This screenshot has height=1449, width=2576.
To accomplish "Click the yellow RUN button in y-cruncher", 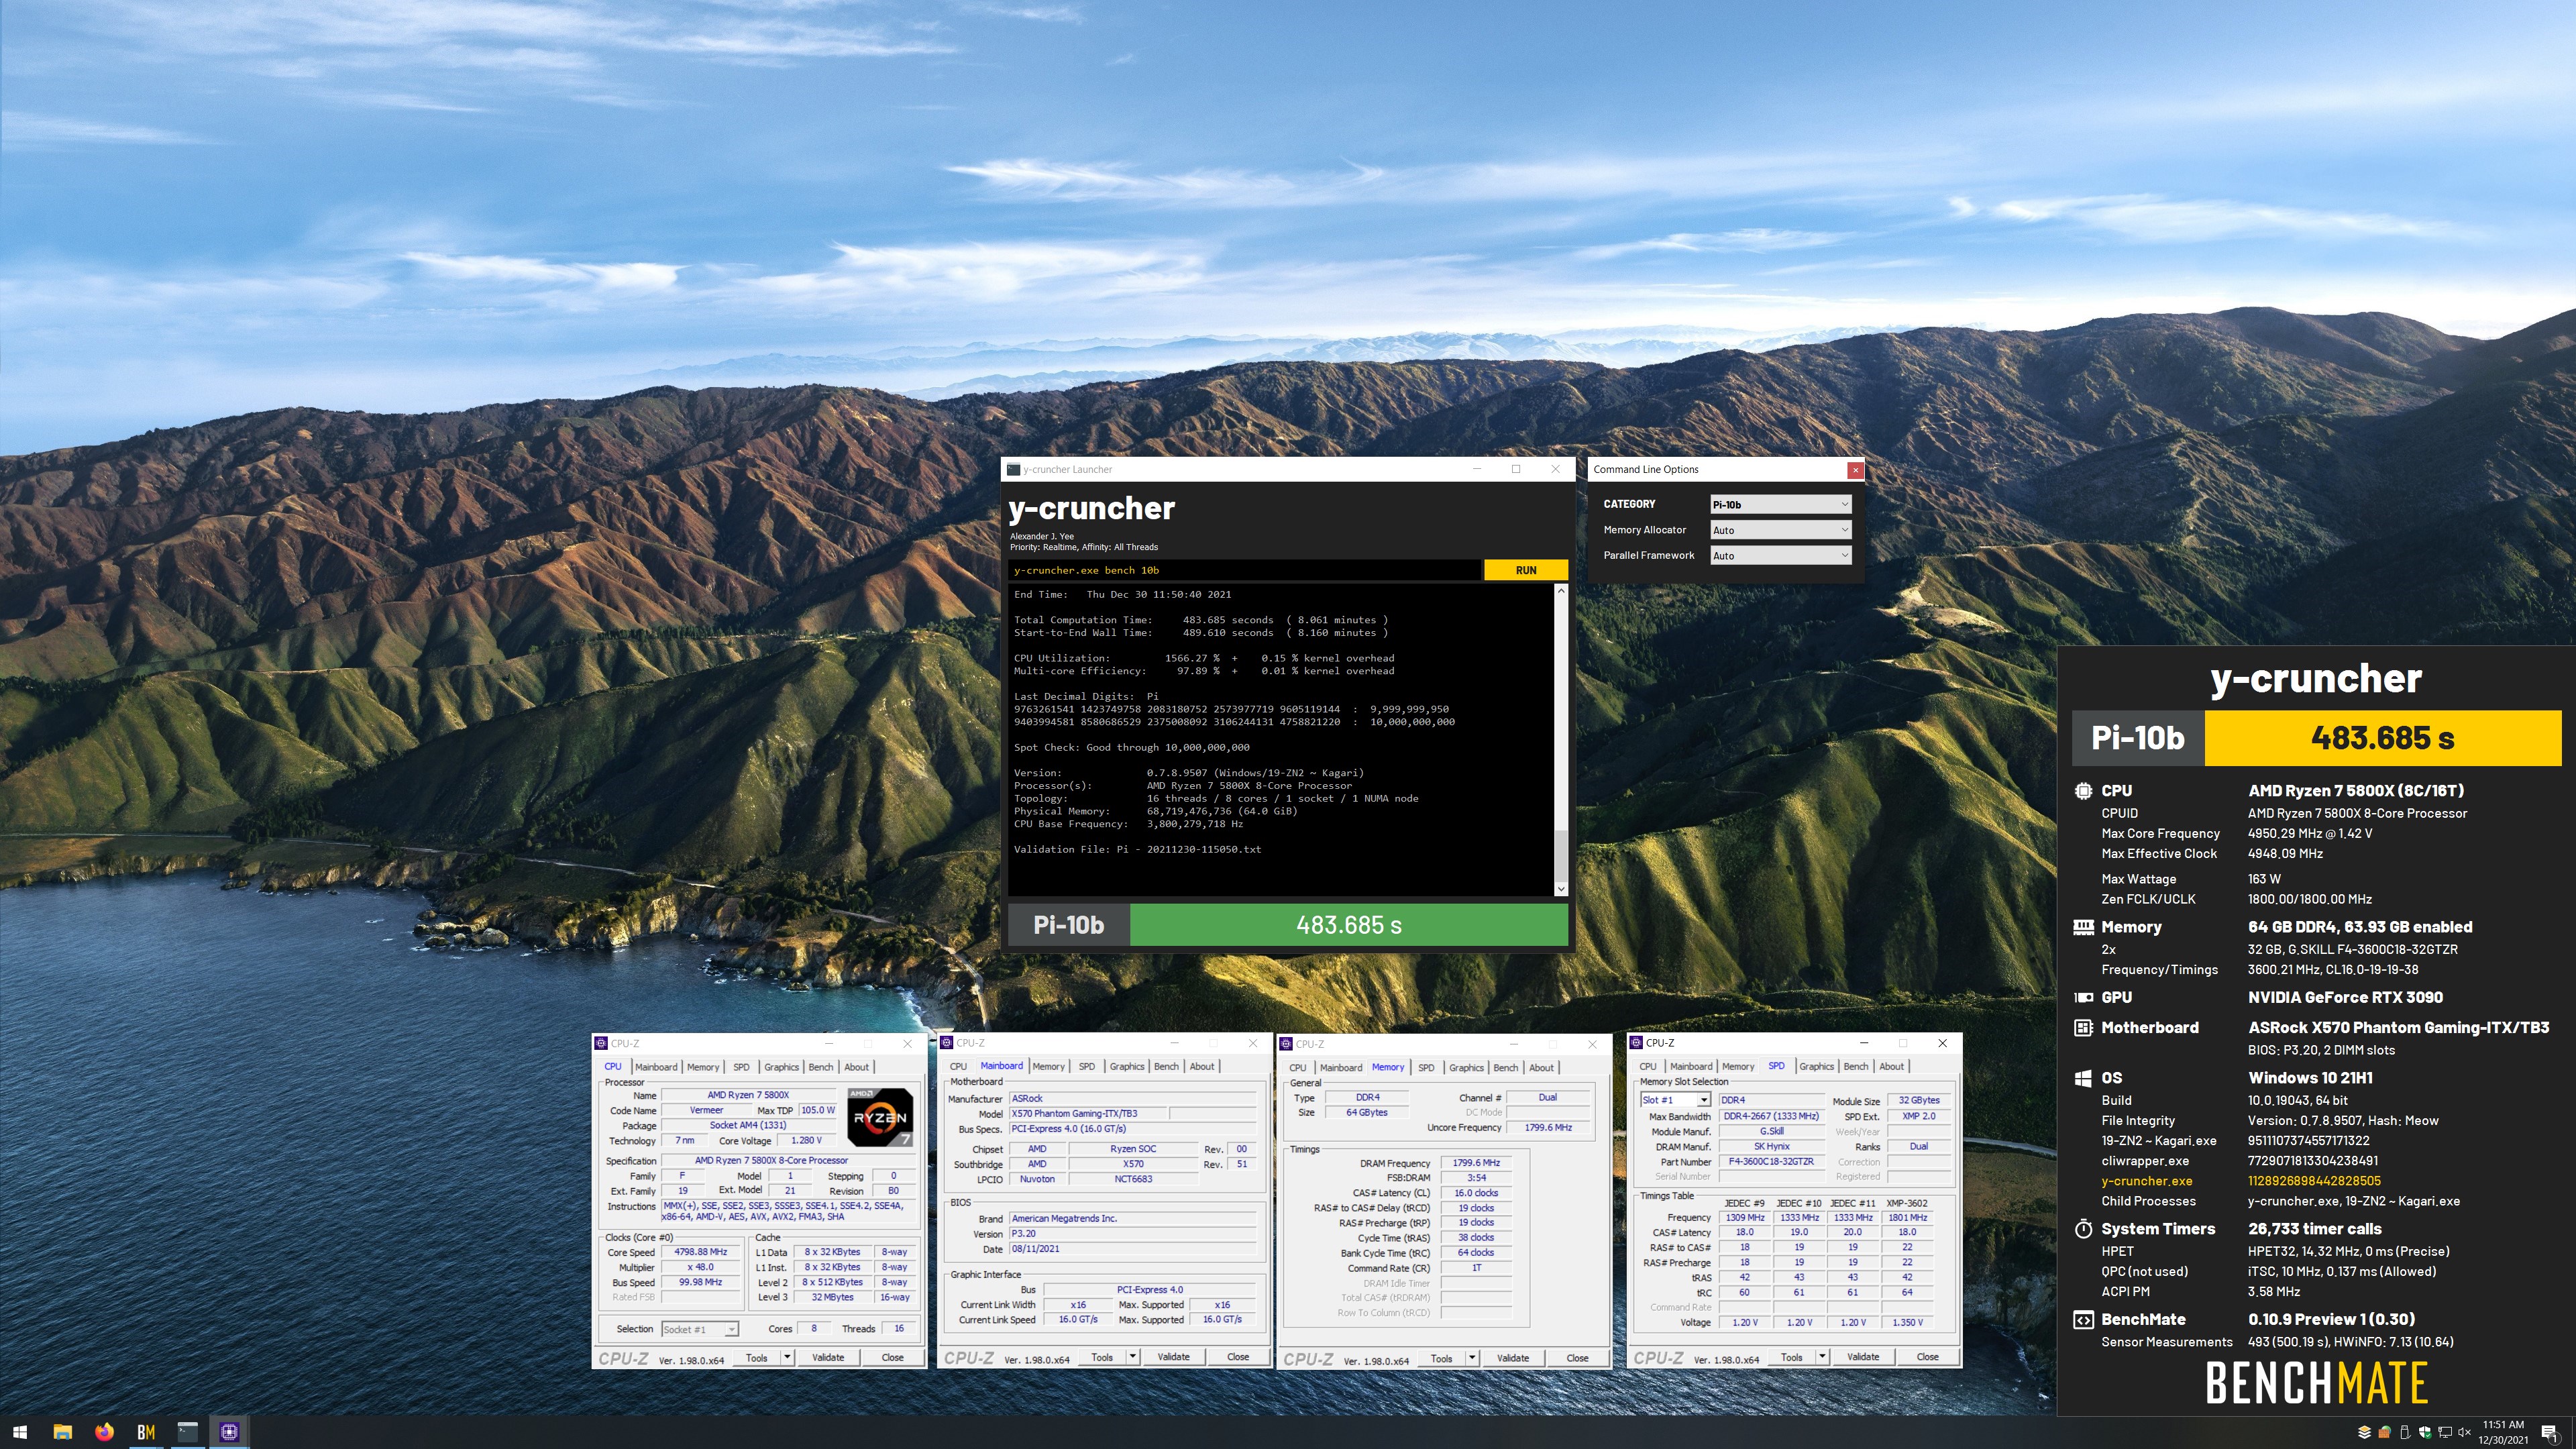I will [x=1526, y=570].
